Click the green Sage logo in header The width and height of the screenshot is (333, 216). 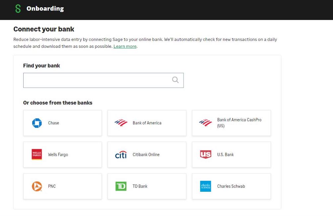18,9
